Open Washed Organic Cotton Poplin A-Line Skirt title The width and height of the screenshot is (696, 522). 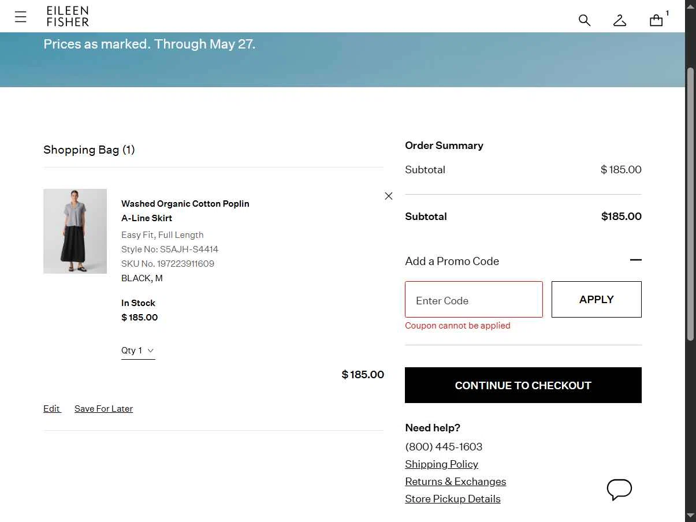click(x=185, y=211)
